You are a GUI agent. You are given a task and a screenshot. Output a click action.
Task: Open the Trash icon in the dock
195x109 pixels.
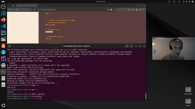pos(3,85)
